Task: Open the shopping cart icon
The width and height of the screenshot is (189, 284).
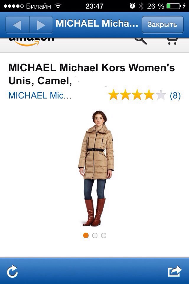Action: pos(172,41)
